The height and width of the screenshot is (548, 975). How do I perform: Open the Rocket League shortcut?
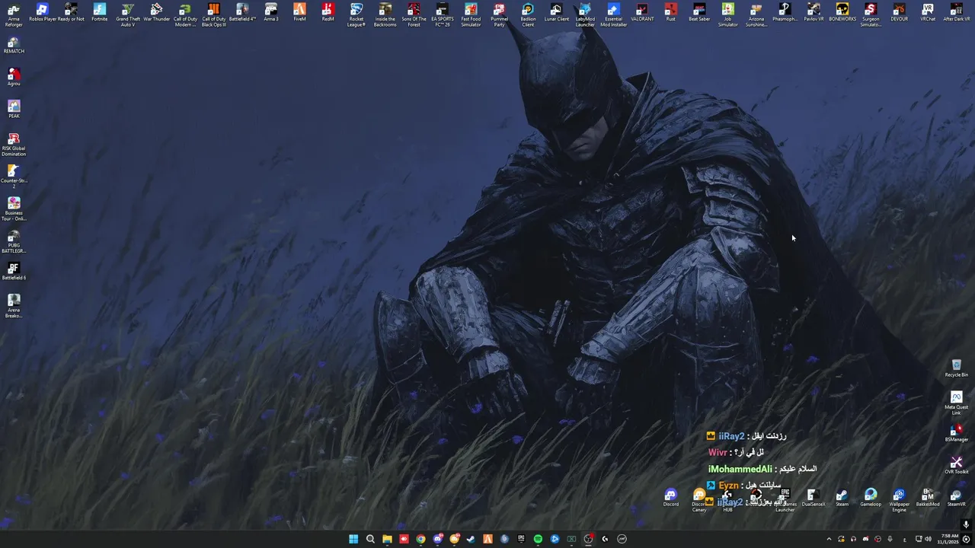click(356, 14)
